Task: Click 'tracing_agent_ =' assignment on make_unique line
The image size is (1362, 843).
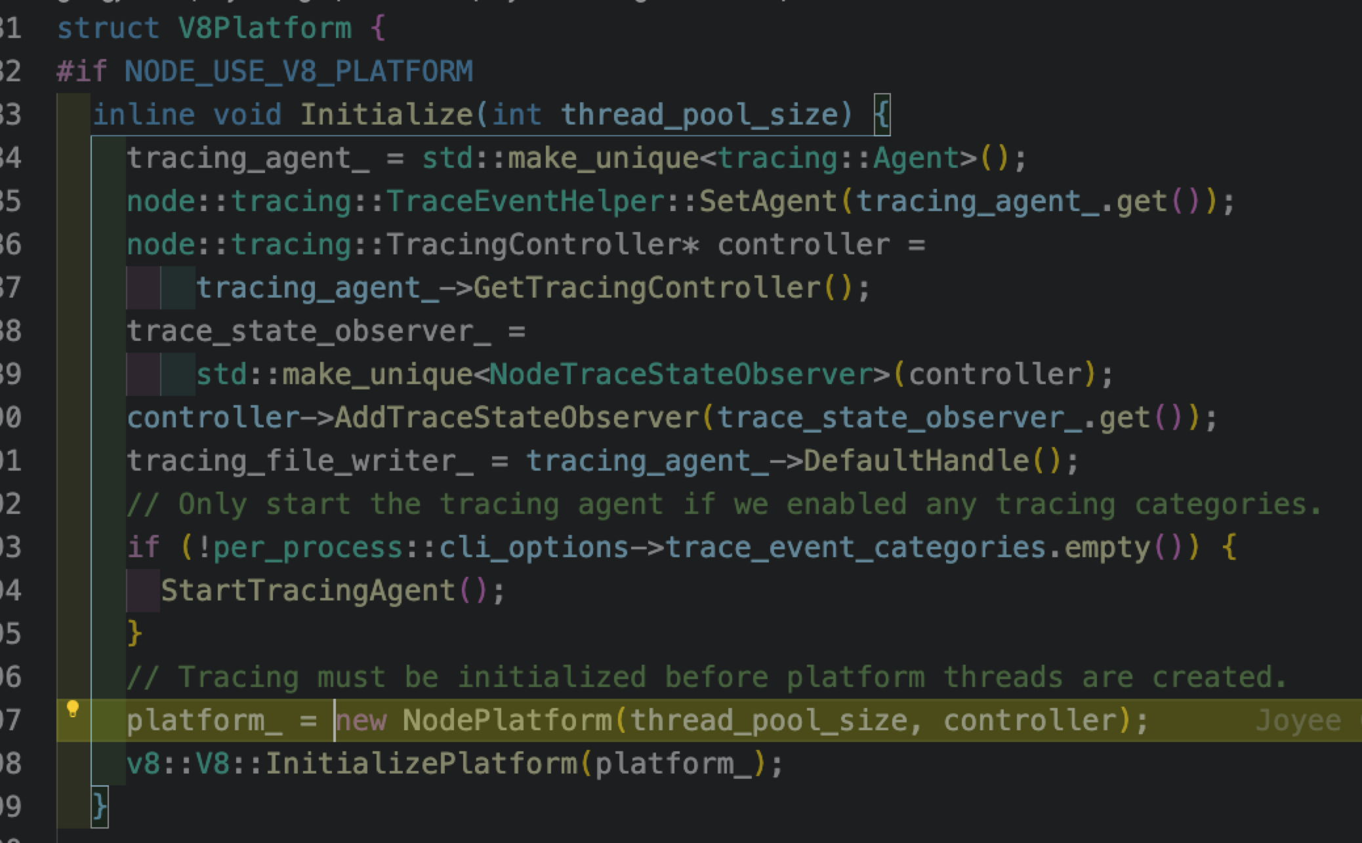Action: [x=265, y=158]
